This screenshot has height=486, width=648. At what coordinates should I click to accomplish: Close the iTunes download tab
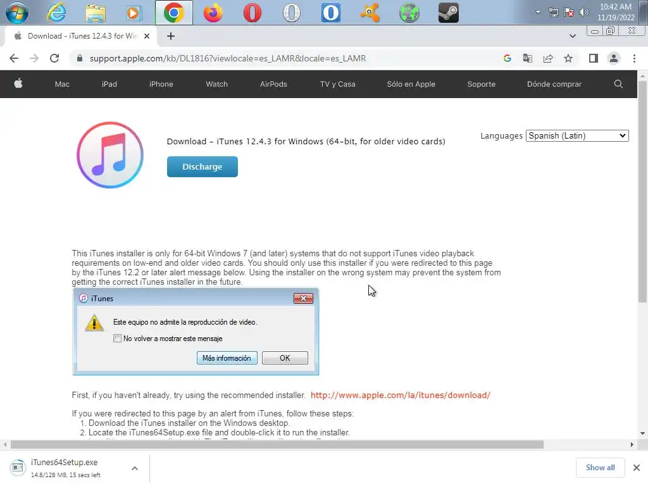point(147,36)
